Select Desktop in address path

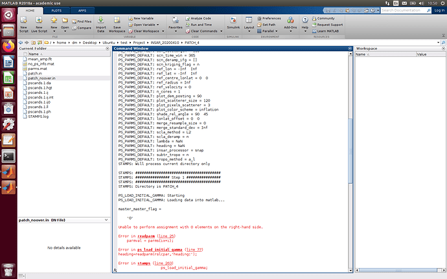click(90, 43)
